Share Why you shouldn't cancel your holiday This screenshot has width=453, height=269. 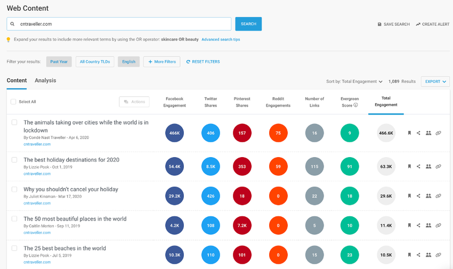pos(418,196)
